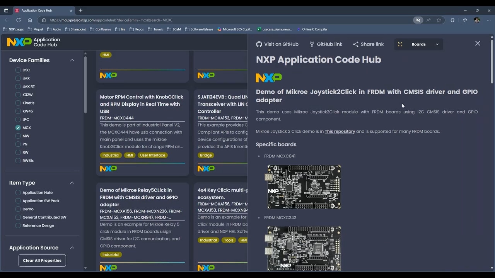Open browser settings and more menu
This screenshot has width=495, height=278.
pyautogui.click(x=489, y=20)
